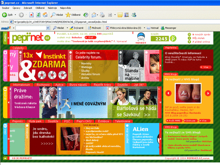Click the Monkey avatar icon
Viewport: 220px width, 165px height.
141,37
